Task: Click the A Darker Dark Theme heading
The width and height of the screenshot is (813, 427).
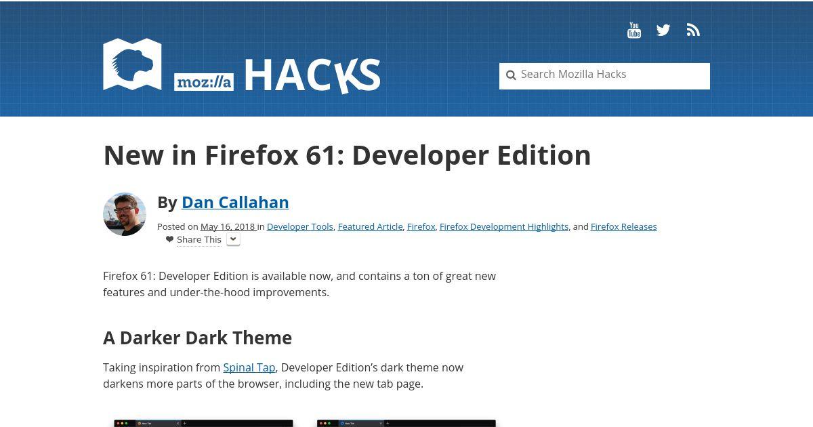Action: [197, 338]
